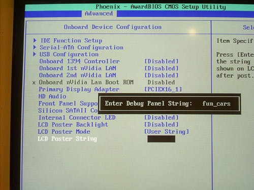Image resolution: width=254 pixels, height=190 pixels.
Task: Select the HD Audio item
Action: pyautogui.click(x=52, y=96)
